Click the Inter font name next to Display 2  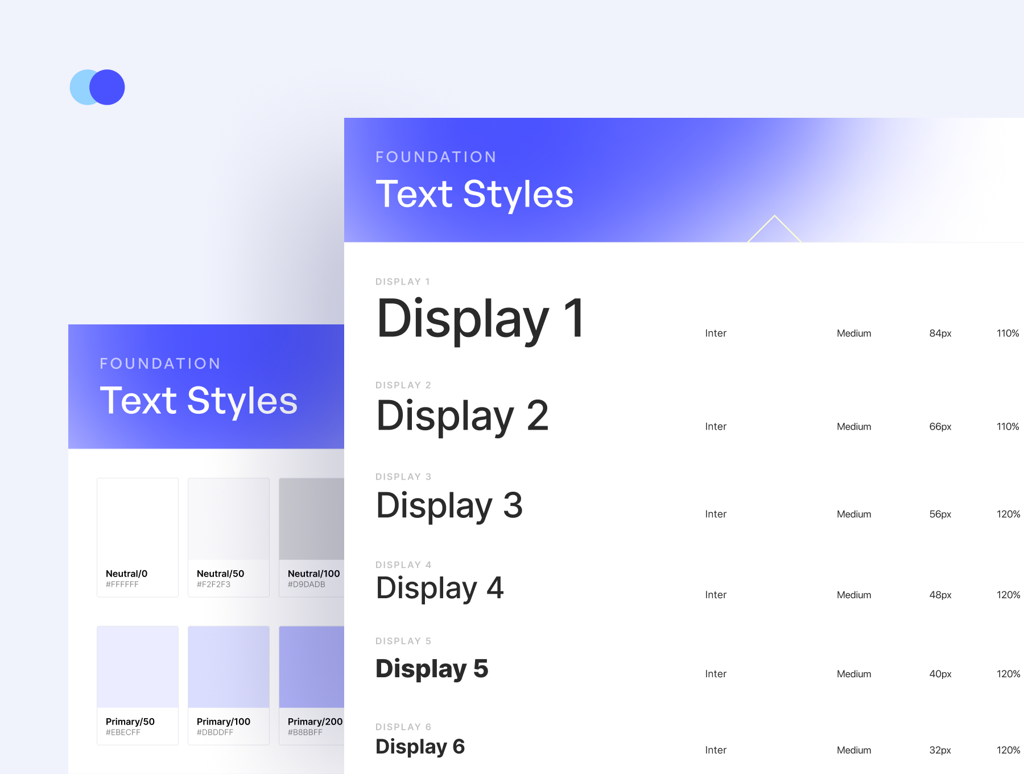[x=715, y=426]
